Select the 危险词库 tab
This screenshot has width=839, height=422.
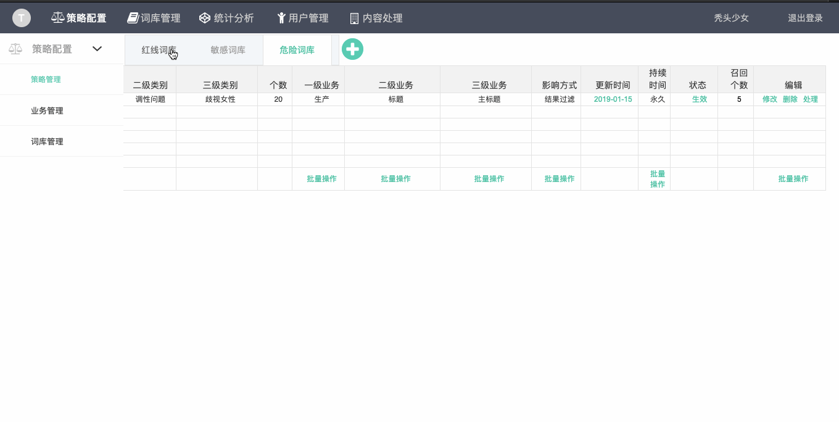tap(297, 50)
